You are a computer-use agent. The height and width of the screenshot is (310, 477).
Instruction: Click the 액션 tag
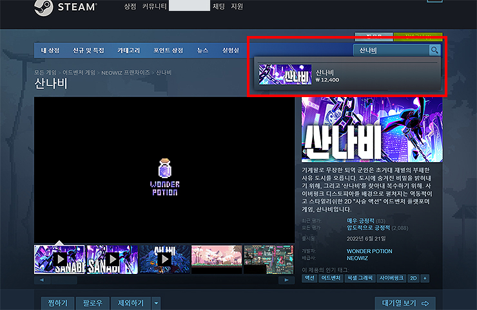click(309, 278)
